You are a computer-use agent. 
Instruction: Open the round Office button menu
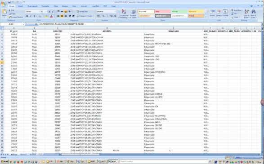3,3
